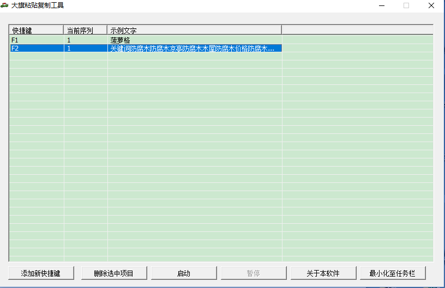This screenshot has height=288, width=445.
Task: Click the blank header right of 示例文字
Action: tap(357, 30)
